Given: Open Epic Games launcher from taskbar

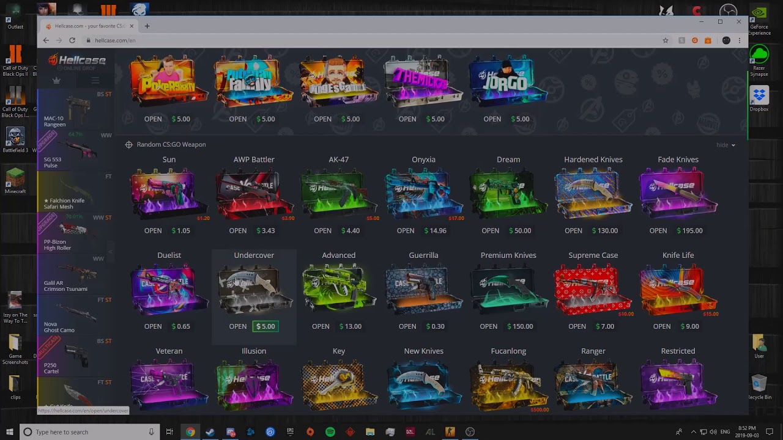Looking at the screenshot, I should 290,432.
